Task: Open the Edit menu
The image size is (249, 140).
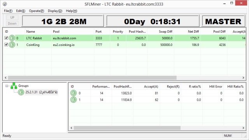Action: click(x=21, y=11)
